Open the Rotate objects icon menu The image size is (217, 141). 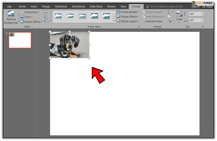click(x=170, y=21)
